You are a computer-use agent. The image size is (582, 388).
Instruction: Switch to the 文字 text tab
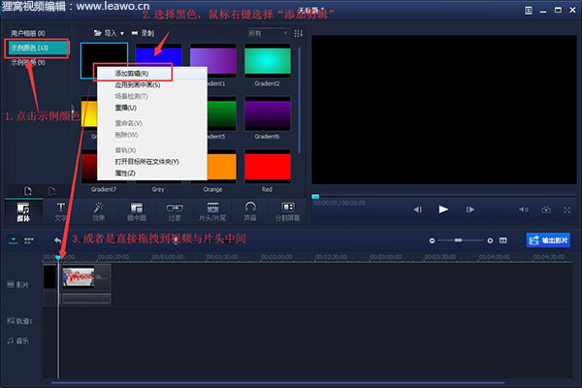[x=60, y=212]
